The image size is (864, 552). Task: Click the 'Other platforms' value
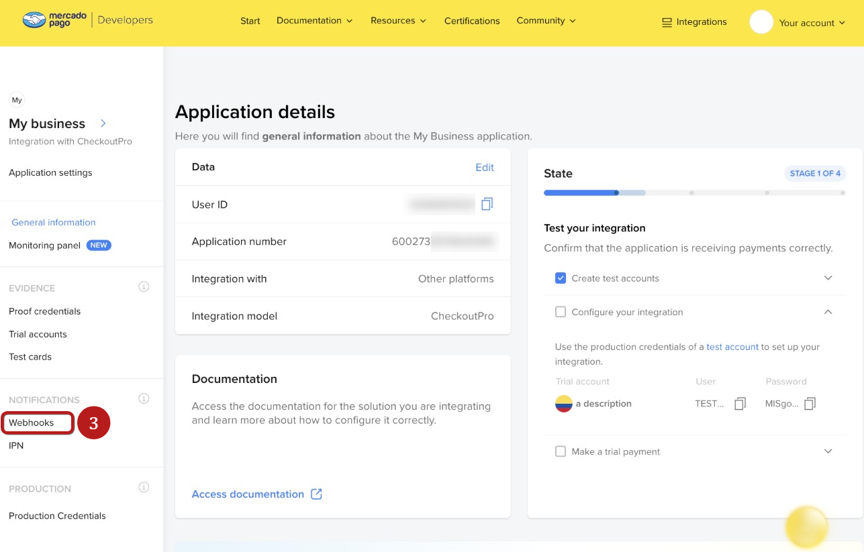tap(456, 279)
